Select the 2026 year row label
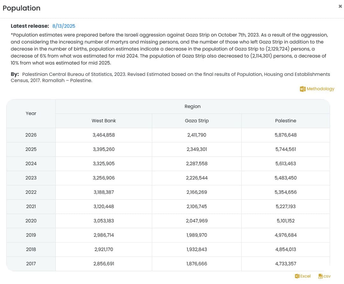This screenshot has width=344, height=284. (31, 135)
